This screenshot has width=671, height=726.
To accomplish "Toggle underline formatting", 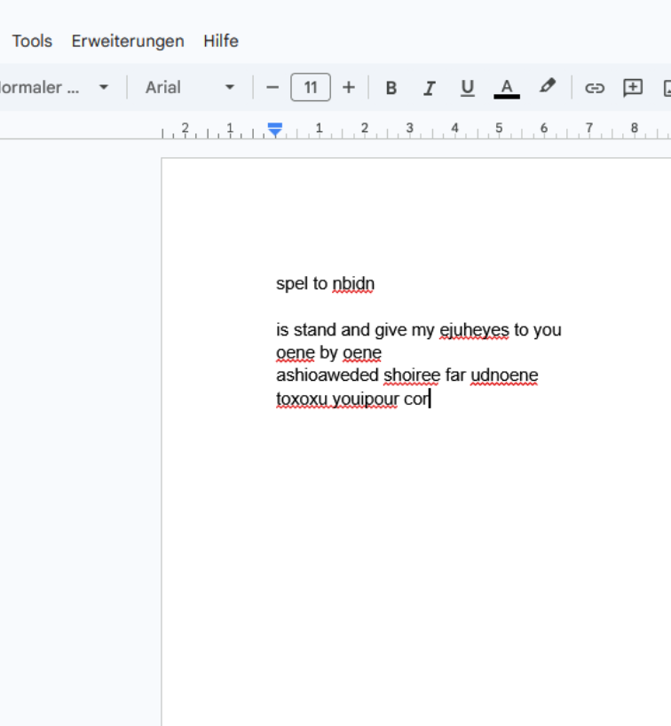I will [x=468, y=88].
